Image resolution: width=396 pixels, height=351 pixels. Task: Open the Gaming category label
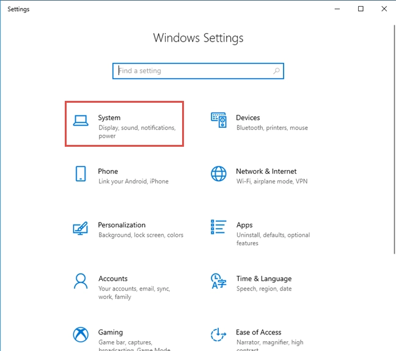coord(111,332)
